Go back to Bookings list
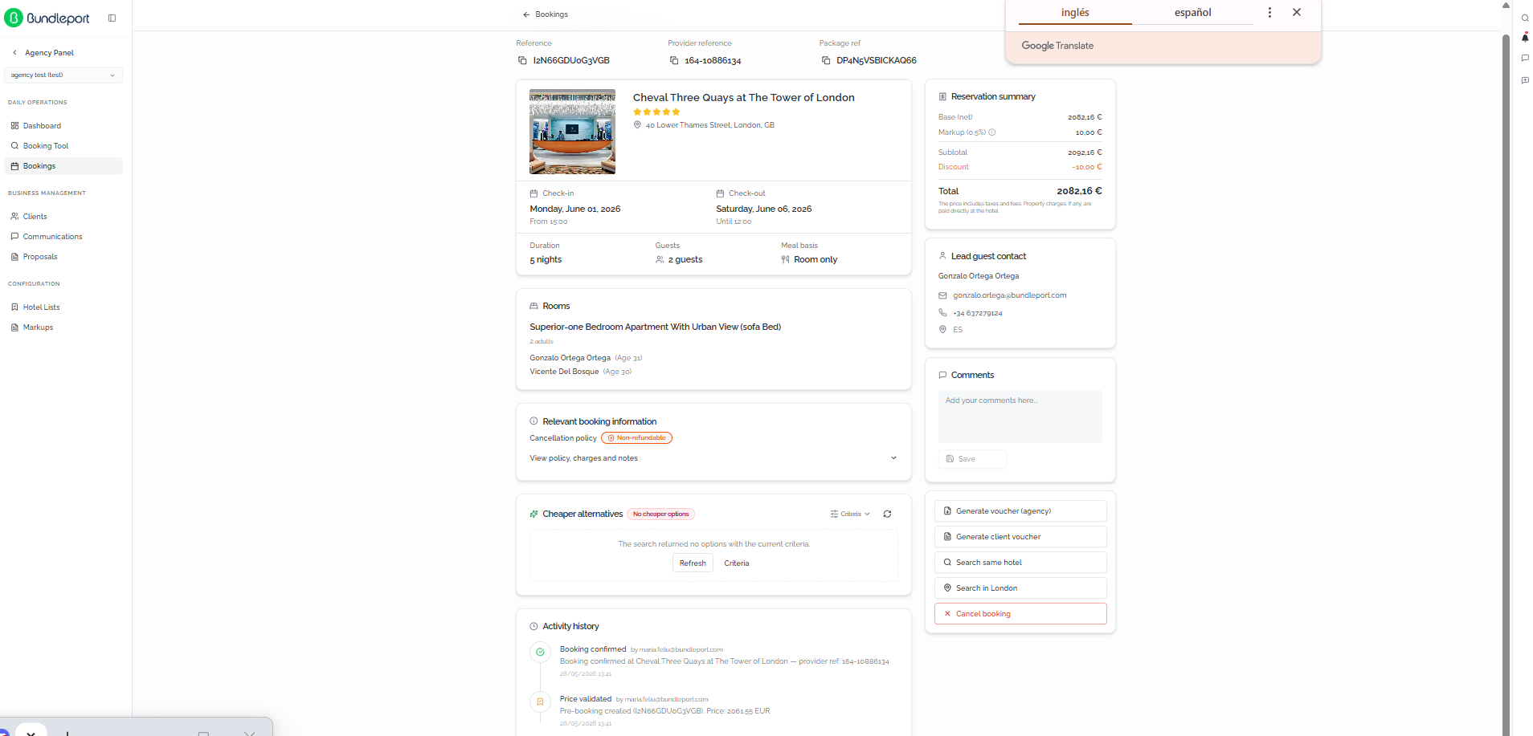 pyautogui.click(x=545, y=14)
